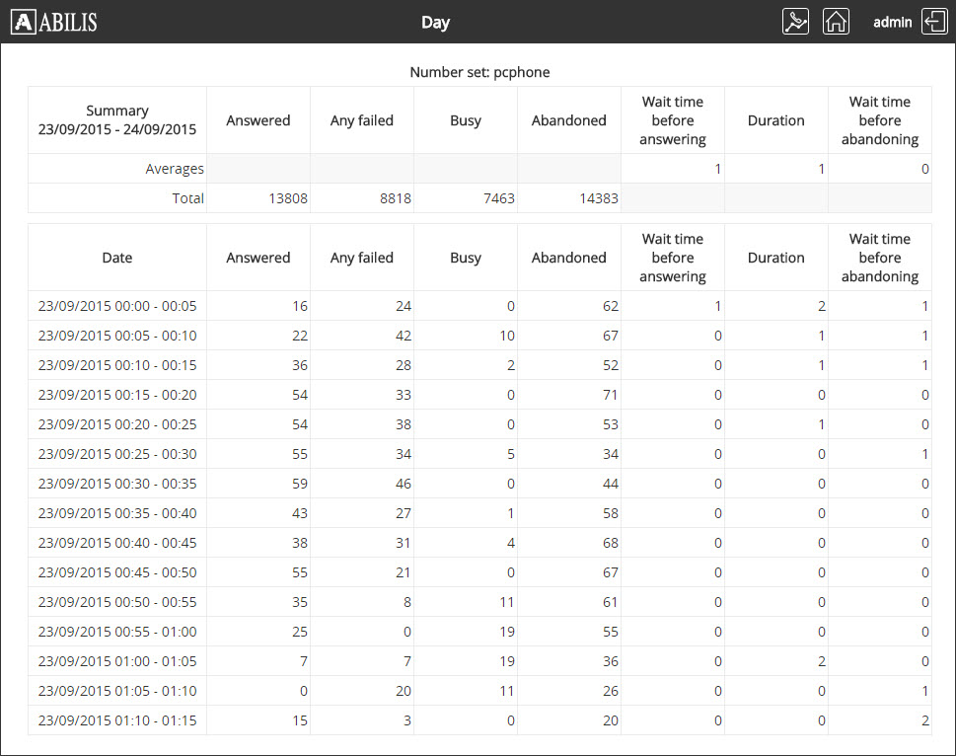Screen dimensions: 956x756
Task: Click Answered header in the lower table
Action: (258, 258)
